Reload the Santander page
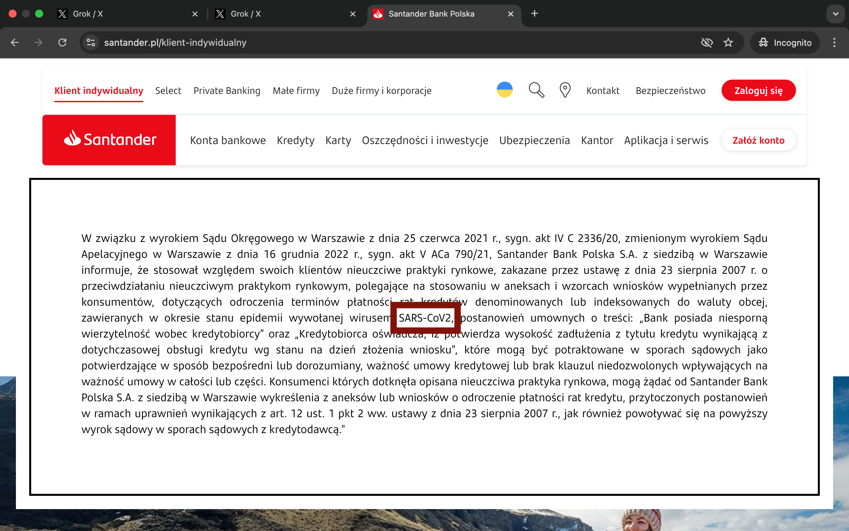 tap(62, 42)
